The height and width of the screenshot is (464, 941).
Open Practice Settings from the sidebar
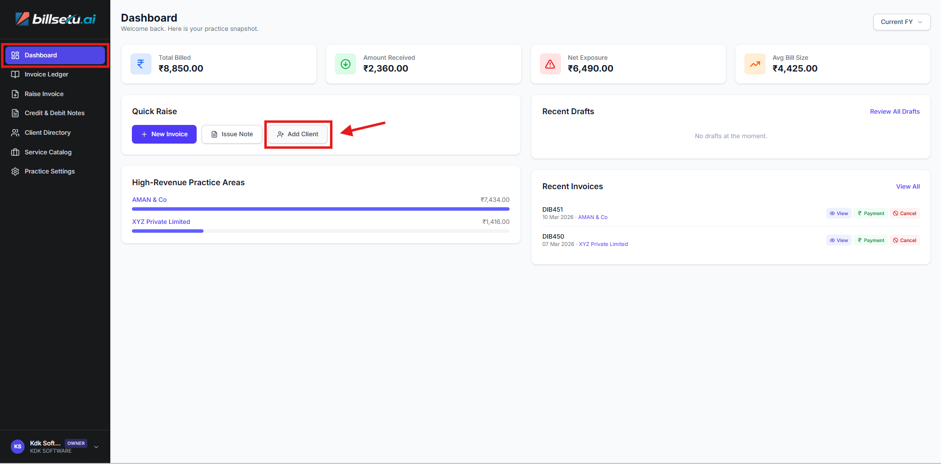point(50,171)
